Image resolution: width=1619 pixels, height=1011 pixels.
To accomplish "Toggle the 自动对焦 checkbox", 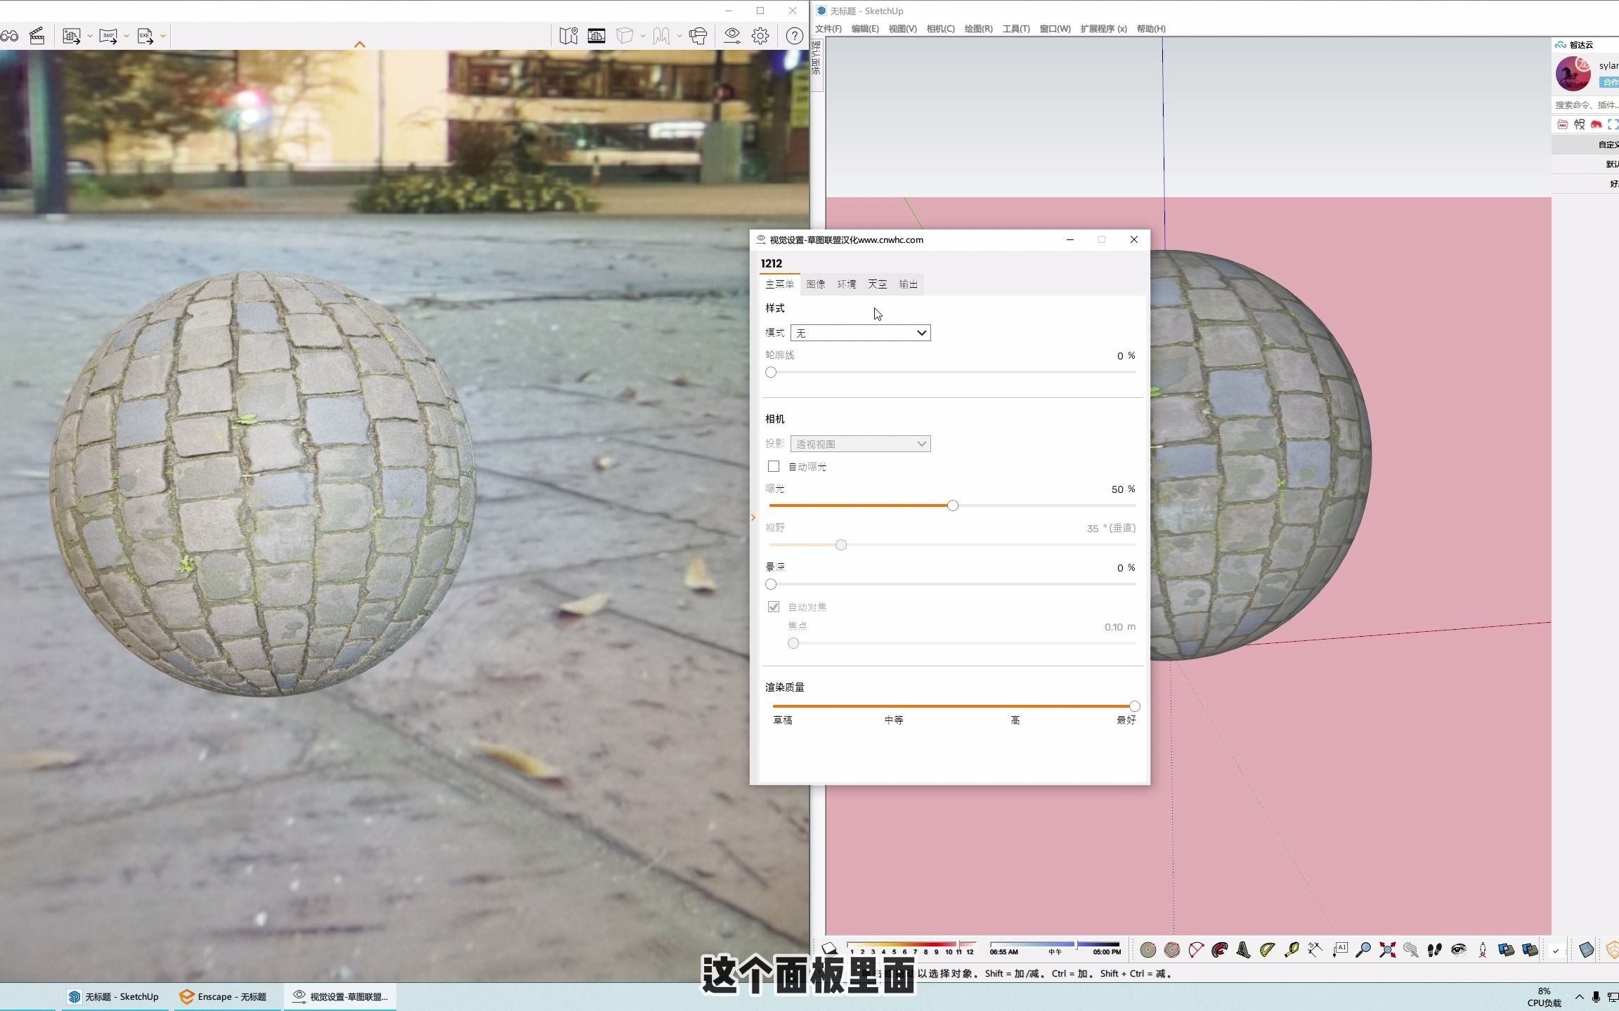I will [x=774, y=607].
